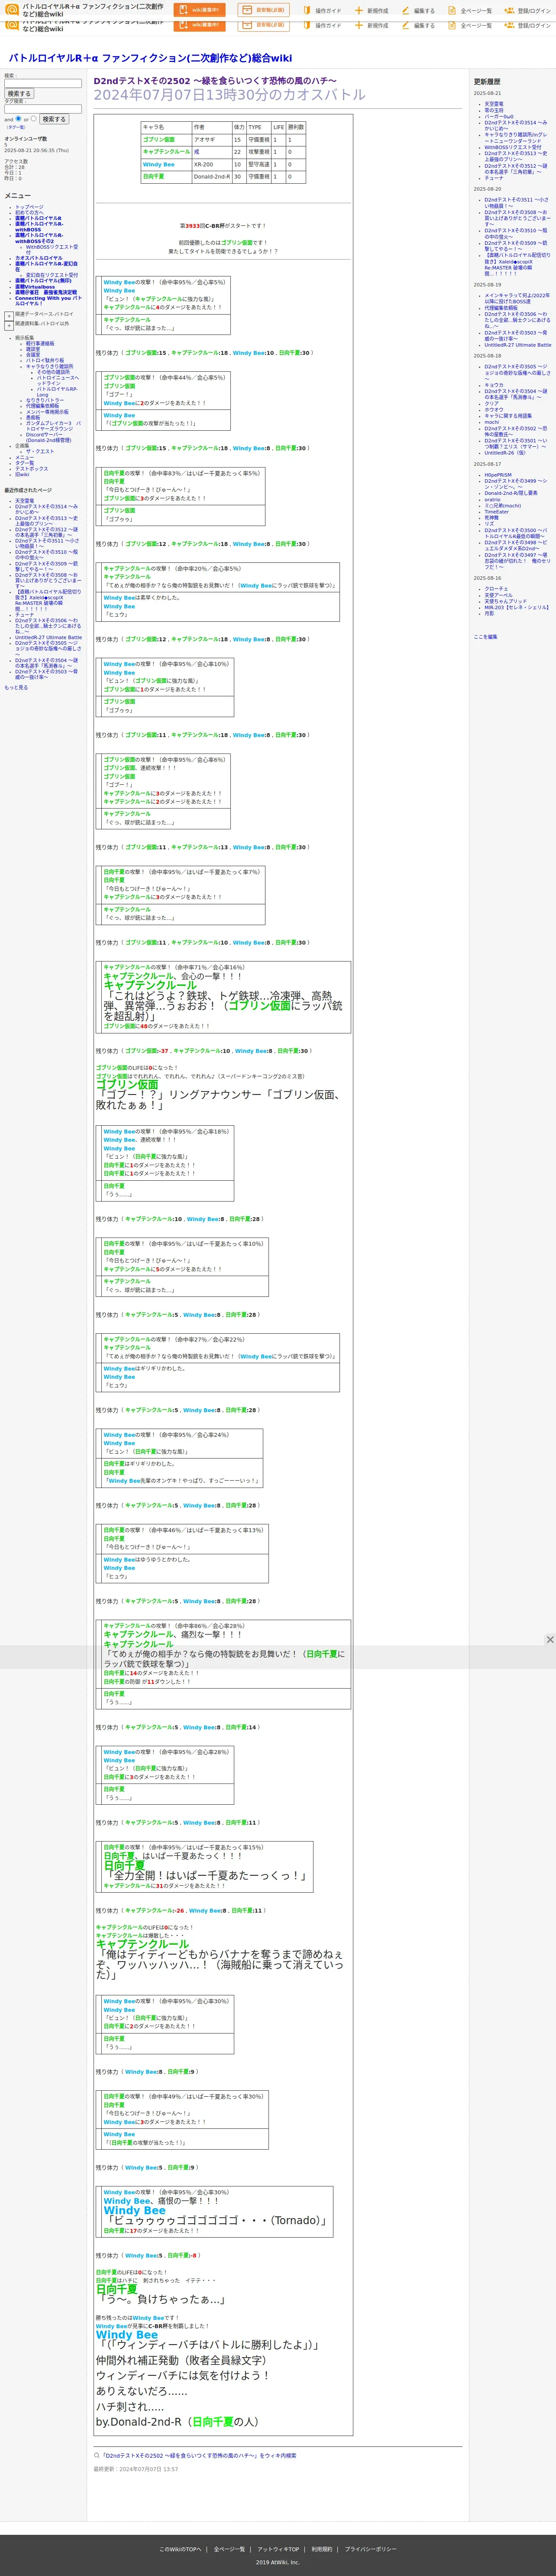Click ここを編集 below the update history
This screenshot has width=556, height=2576.
click(x=485, y=636)
